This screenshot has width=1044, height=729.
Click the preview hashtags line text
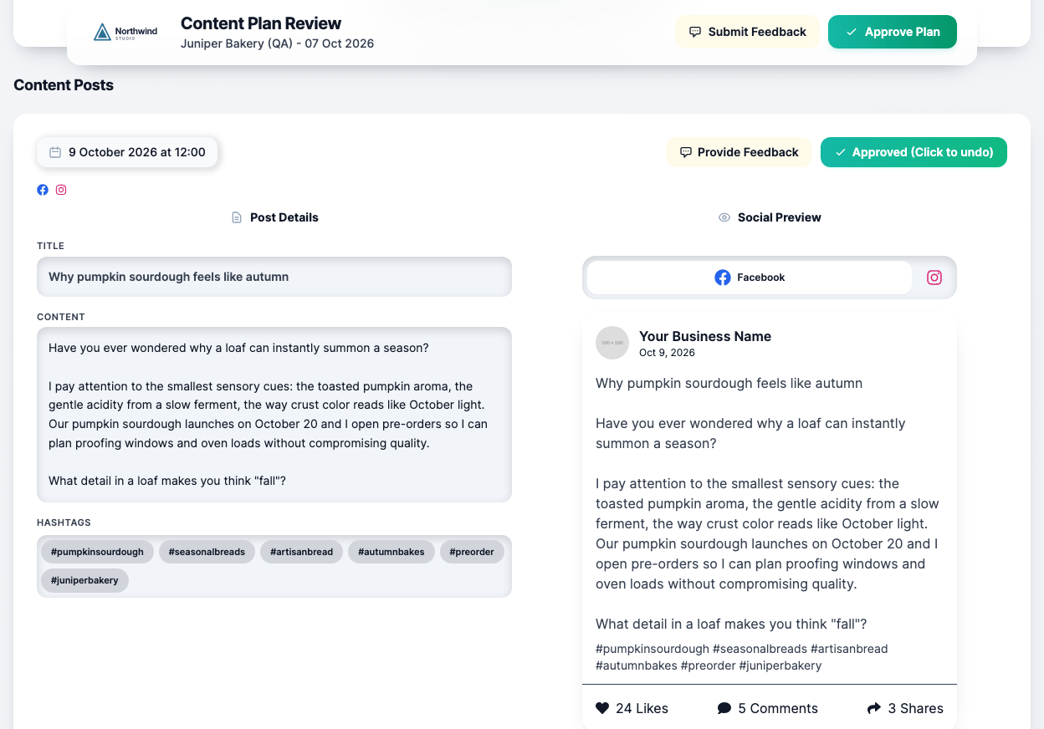(x=742, y=657)
